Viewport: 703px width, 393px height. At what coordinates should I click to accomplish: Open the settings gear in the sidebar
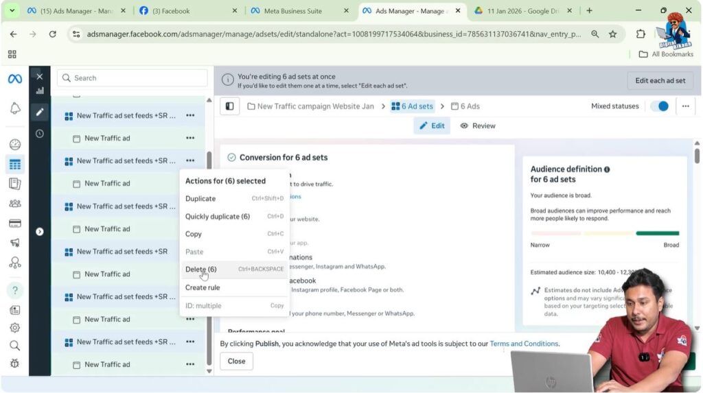(x=14, y=328)
